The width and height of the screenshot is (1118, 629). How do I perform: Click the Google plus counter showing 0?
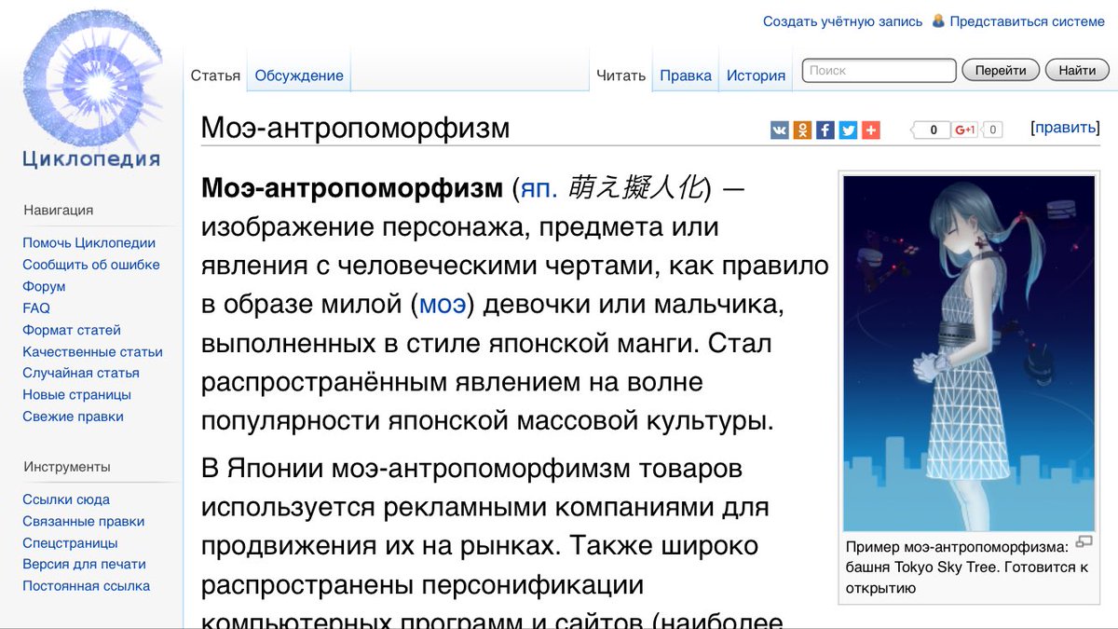point(992,130)
